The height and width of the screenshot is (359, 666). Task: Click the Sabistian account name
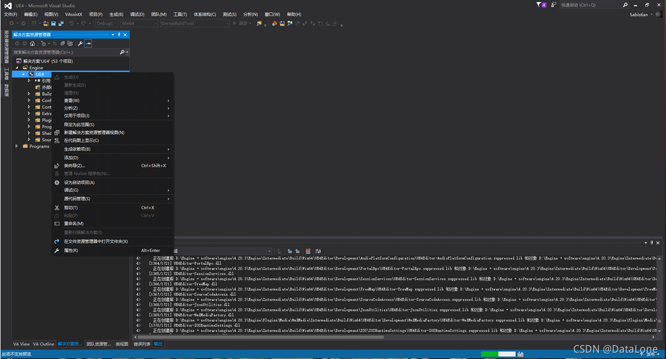pos(639,15)
